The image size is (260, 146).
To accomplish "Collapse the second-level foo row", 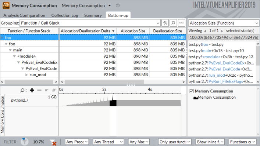I will coord(6,44).
